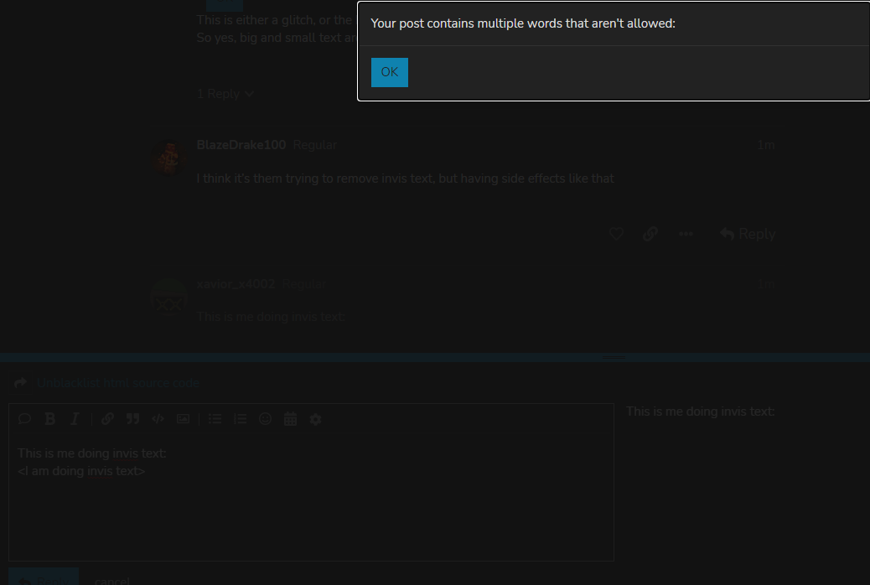Expand the 1 Reply section
The width and height of the screenshot is (870, 585).
click(x=225, y=94)
